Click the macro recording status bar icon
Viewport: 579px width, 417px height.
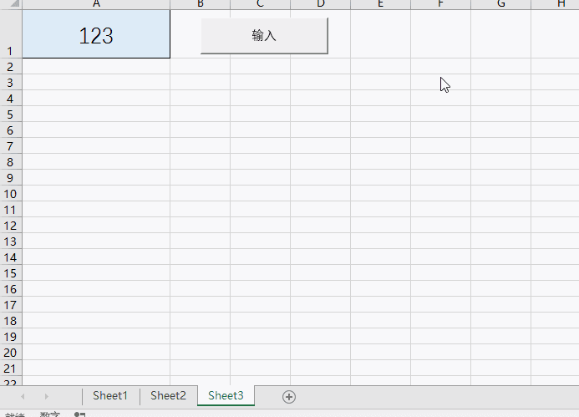click(79, 414)
